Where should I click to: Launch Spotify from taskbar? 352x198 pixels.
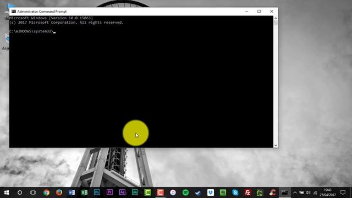[185, 193]
